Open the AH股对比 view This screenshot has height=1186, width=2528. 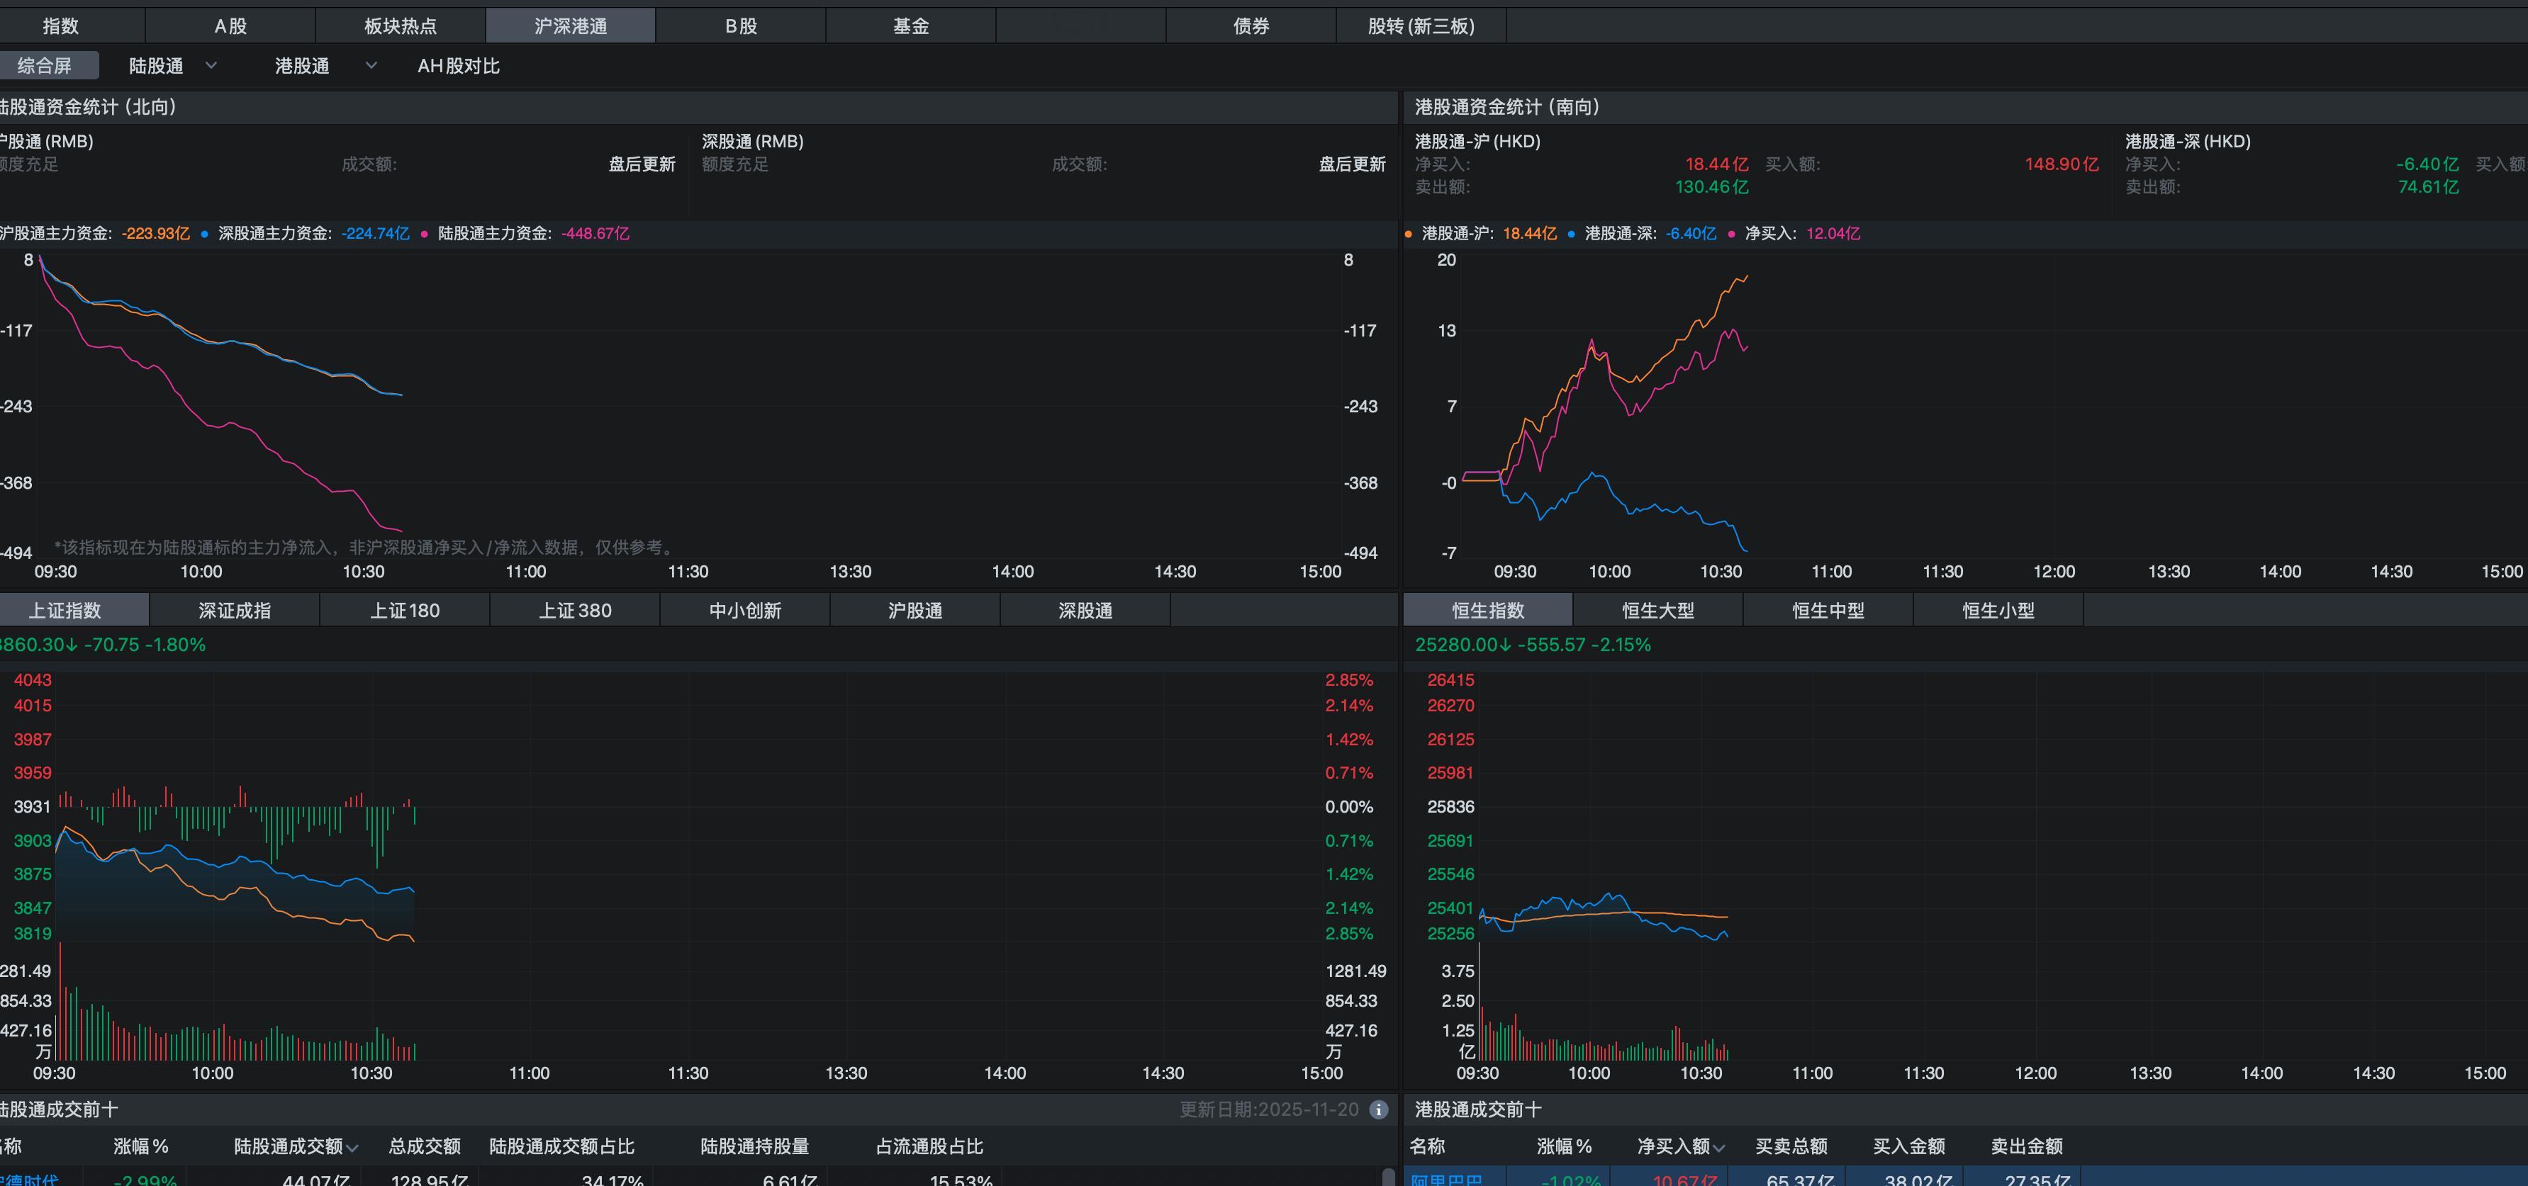(x=458, y=66)
